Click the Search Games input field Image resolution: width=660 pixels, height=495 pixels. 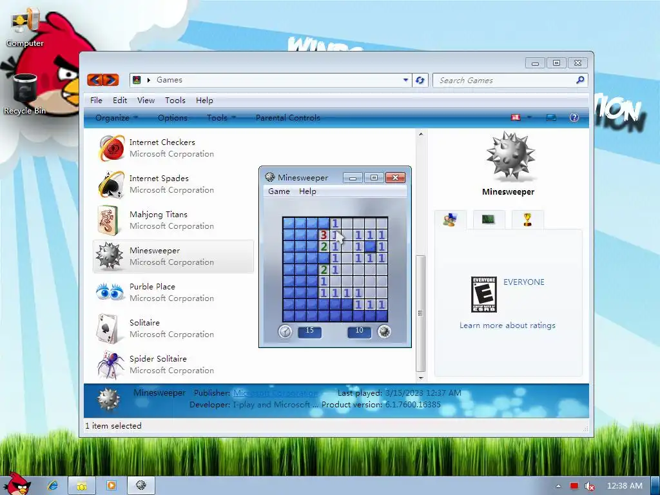(x=505, y=80)
